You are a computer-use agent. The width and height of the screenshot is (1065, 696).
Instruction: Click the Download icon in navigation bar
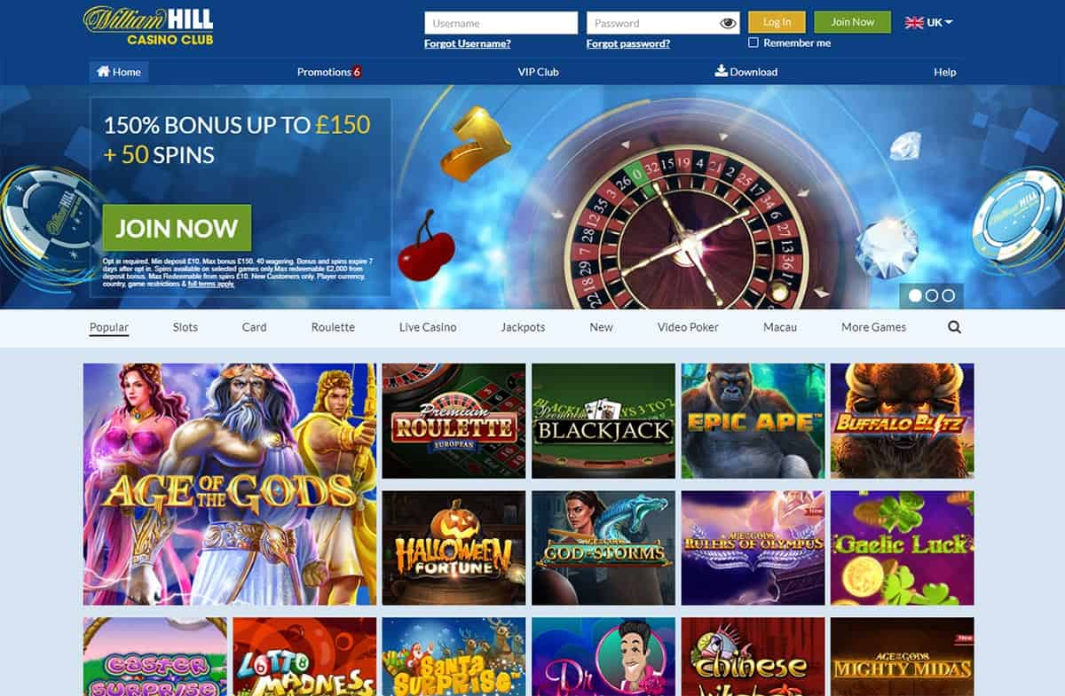[721, 71]
